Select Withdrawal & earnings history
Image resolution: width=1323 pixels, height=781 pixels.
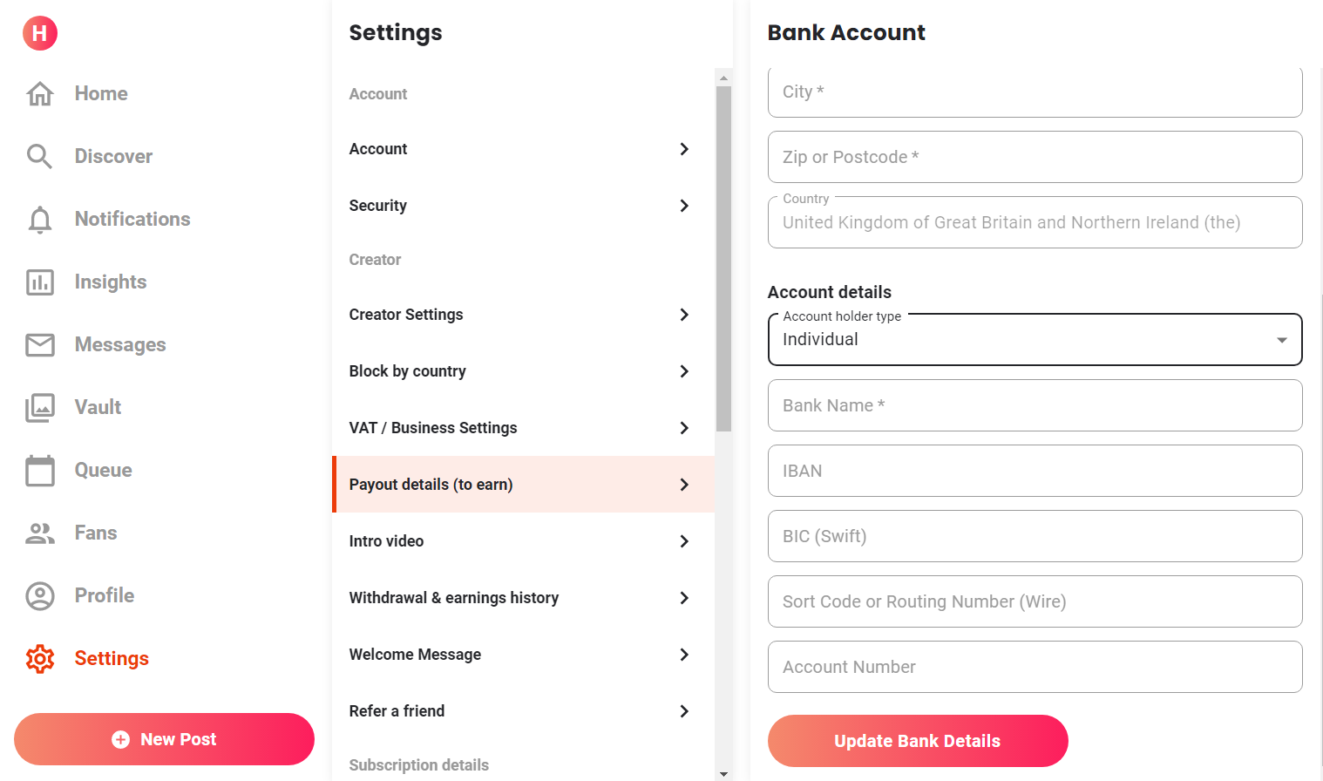point(523,598)
